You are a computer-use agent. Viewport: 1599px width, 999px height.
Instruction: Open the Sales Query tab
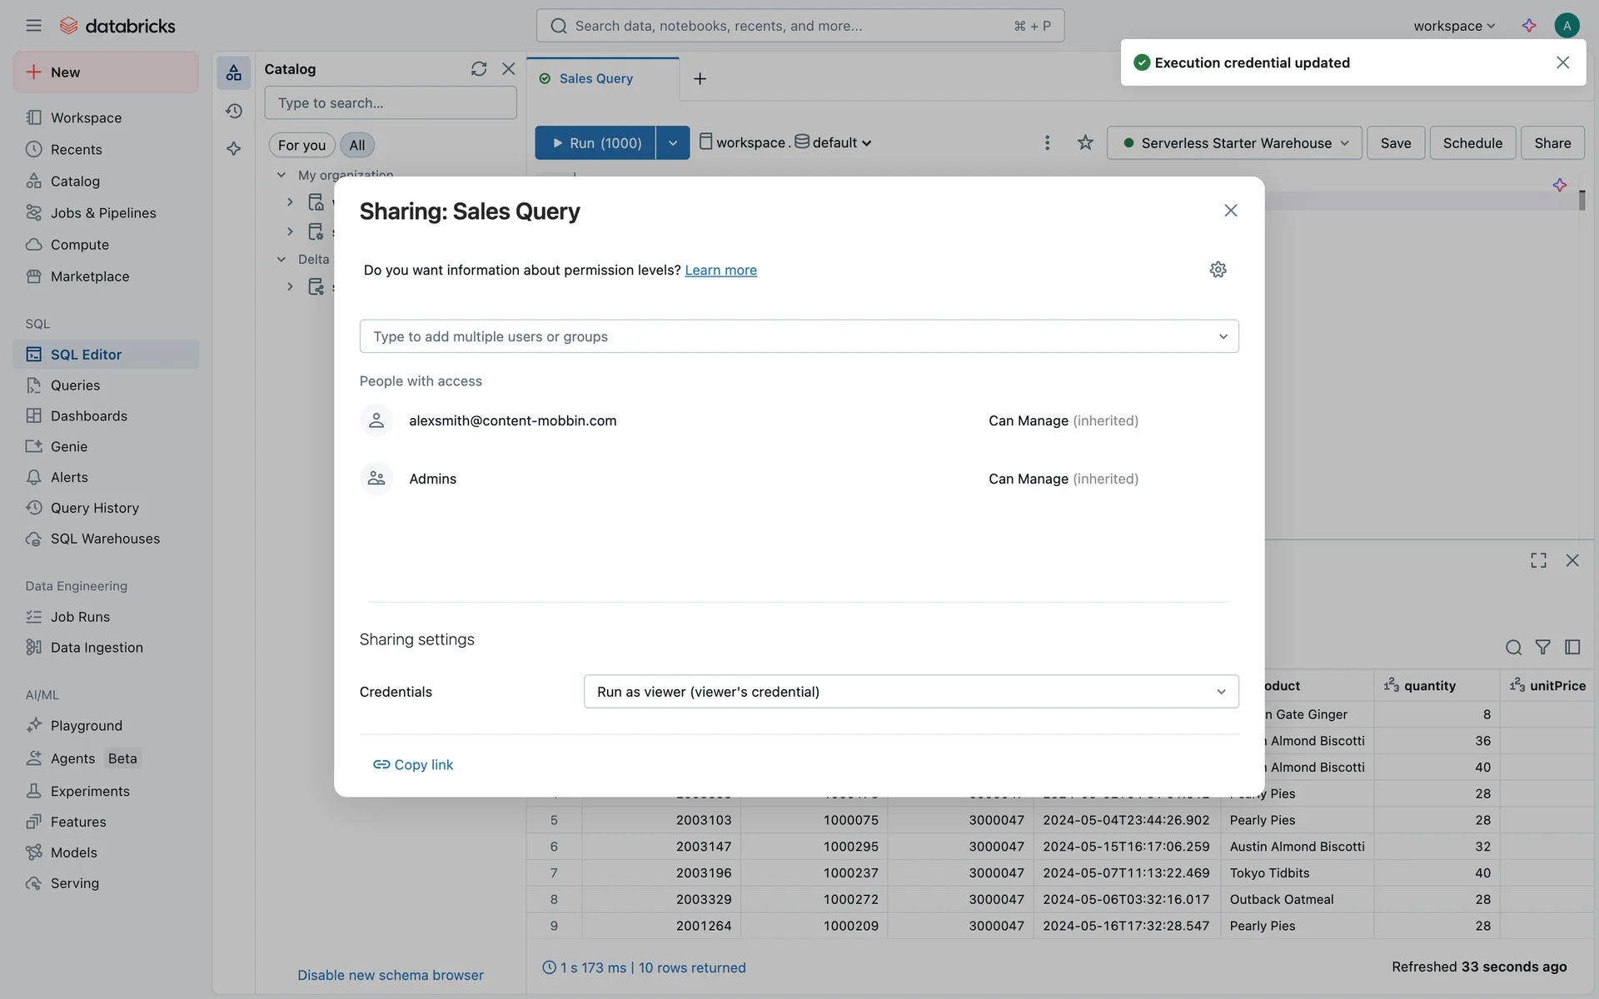pos(595,78)
